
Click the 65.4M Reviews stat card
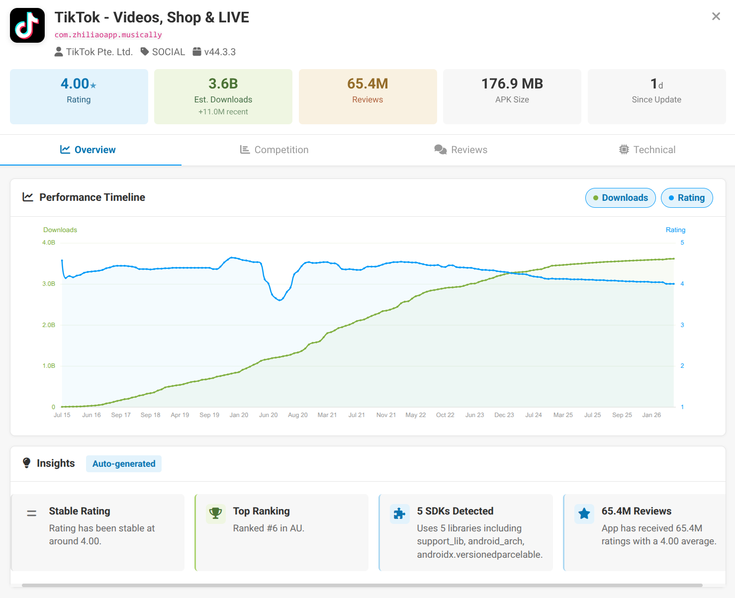tap(368, 96)
